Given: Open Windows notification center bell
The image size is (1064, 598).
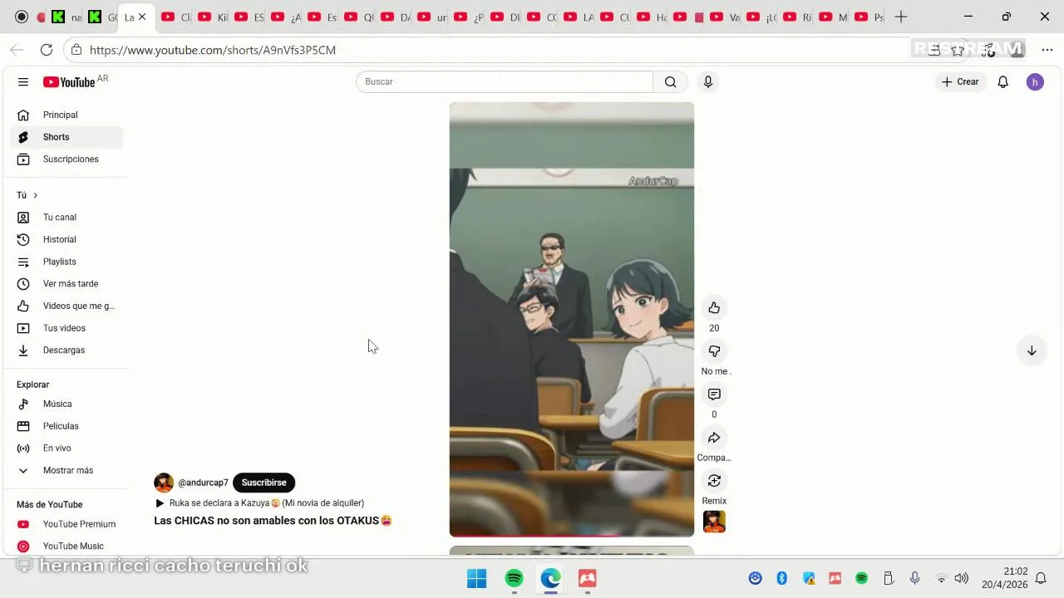Looking at the screenshot, I should pyautogui.click(x=1041, y=578).
